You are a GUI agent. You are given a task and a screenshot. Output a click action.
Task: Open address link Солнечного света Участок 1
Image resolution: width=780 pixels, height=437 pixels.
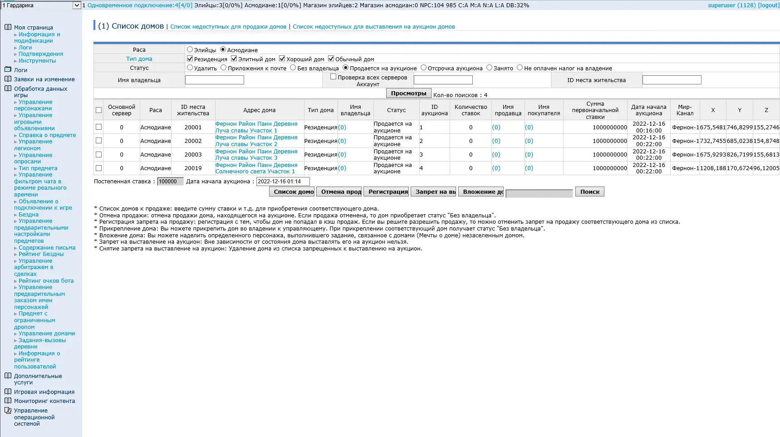pyautogui.click(x=256, y=168)
